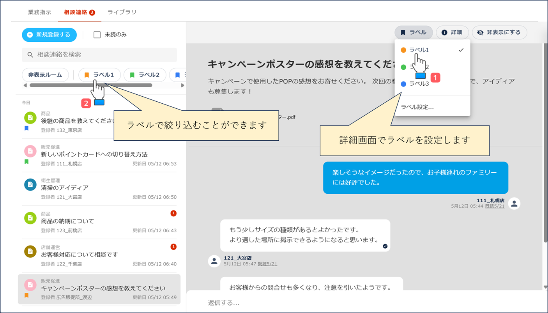Filter list by ラベル2 chip
The height and width of the screenshot is (313, 548).
[145, 75]
